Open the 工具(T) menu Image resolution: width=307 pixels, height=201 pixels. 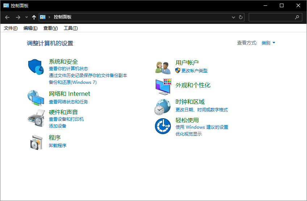pyautogui.click(x=71, y=28)
